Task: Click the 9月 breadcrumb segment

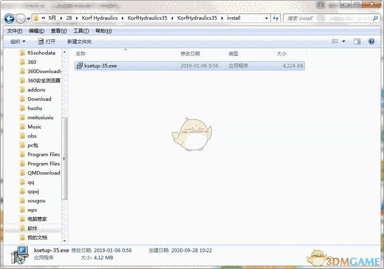Action: click(x=52, y=18)
